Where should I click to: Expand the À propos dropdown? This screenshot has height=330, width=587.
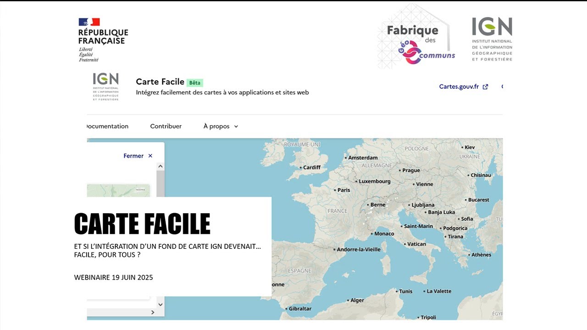pos(221,126)
